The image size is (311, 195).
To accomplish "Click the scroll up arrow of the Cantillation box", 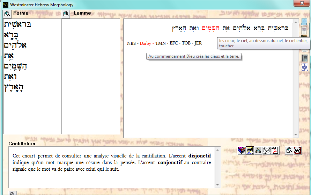I will point(217,150).
